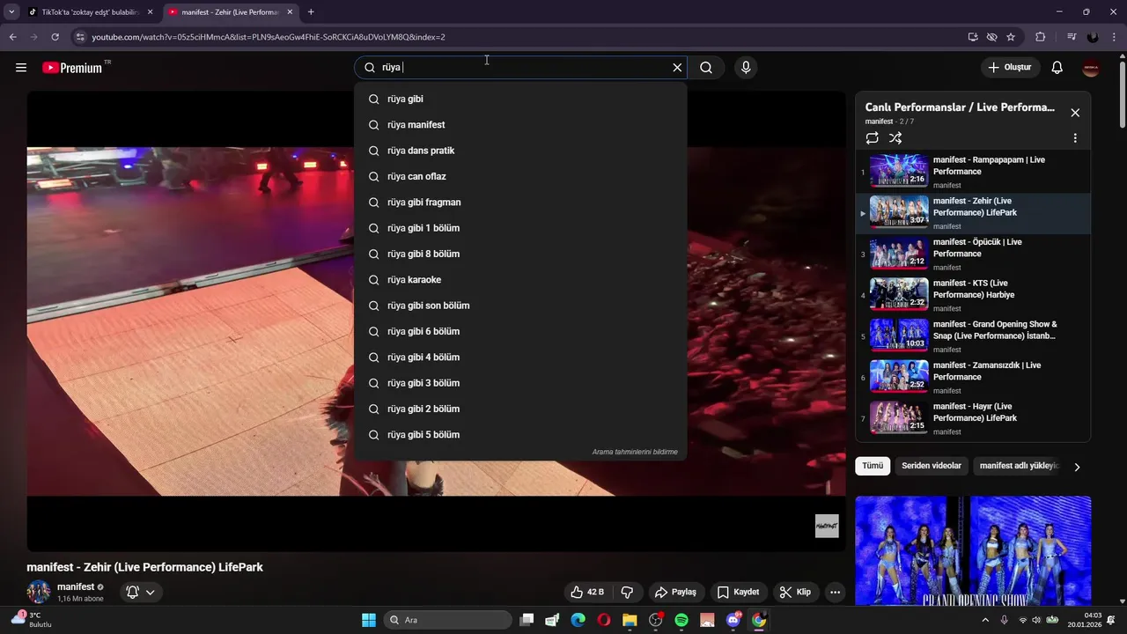Play 'manifest - Zamansızdık' playlist item

tap(973, 377)
